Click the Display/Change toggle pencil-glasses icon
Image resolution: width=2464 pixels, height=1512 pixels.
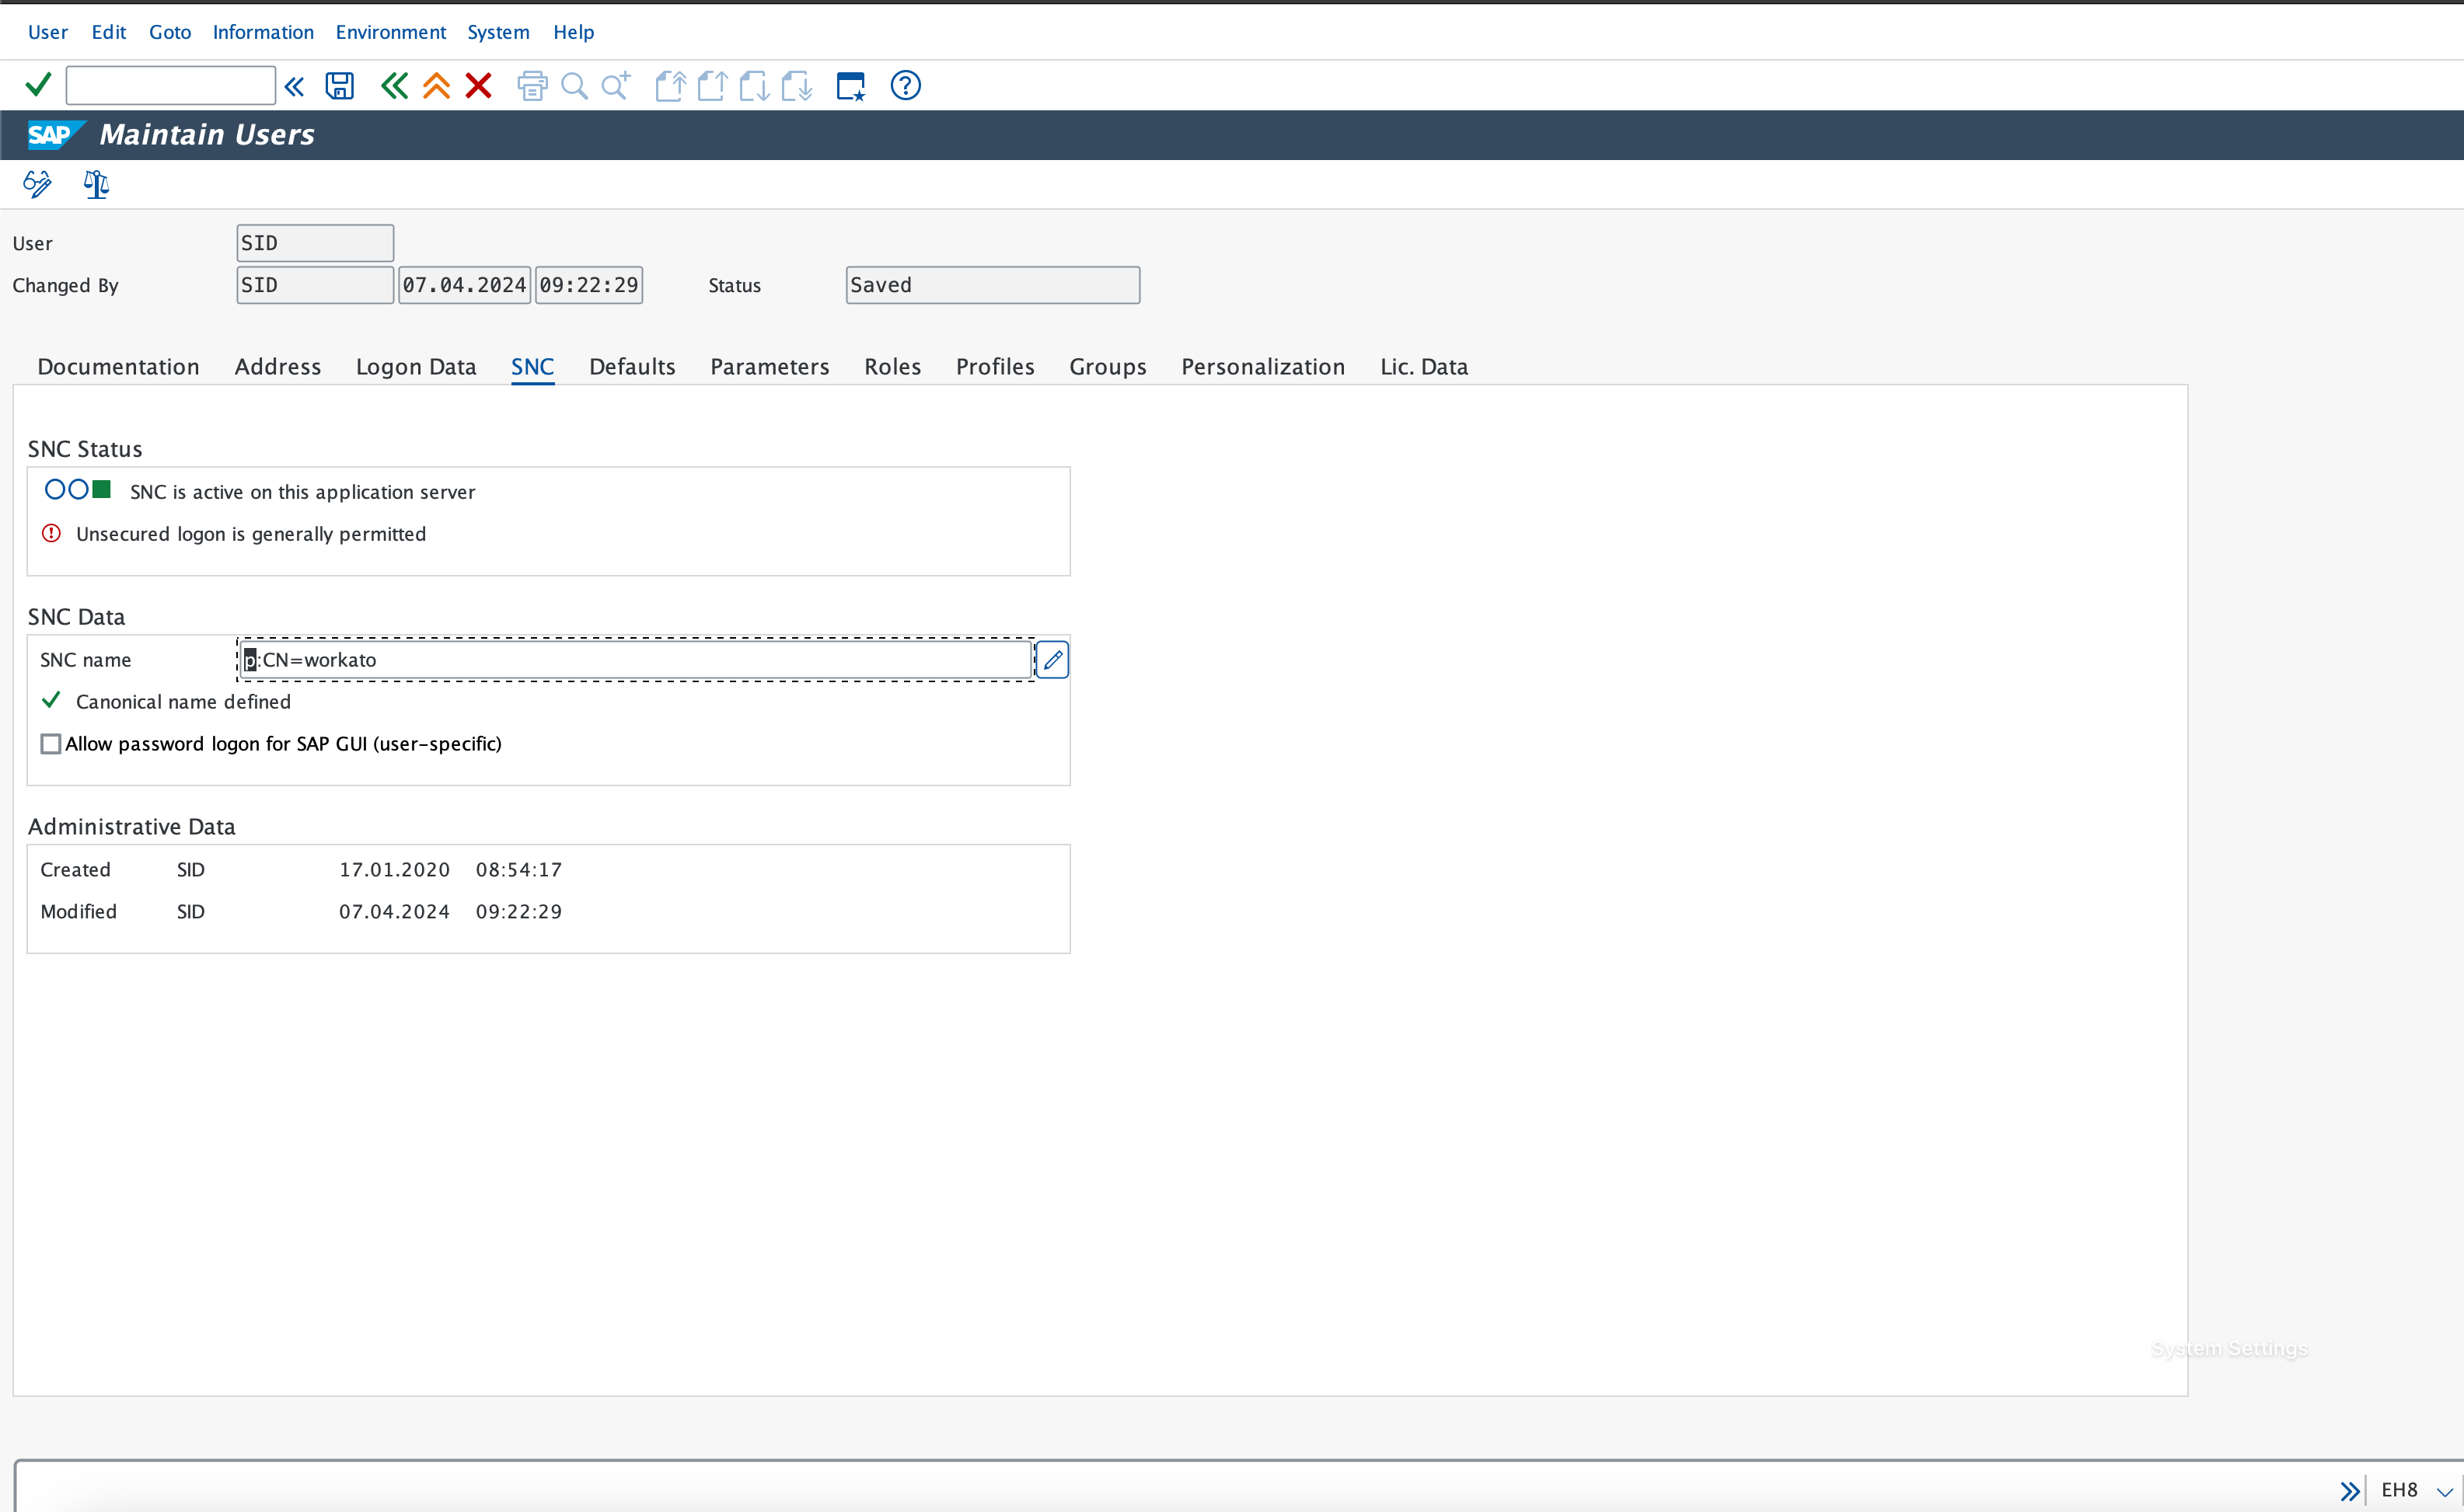(37, 184)
